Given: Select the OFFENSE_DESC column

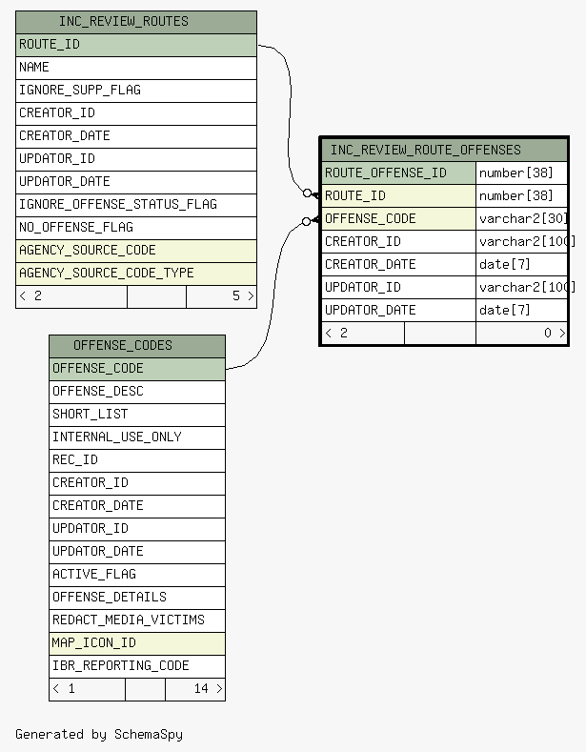Looking at the screenshot, I should (x=137, y=392).
